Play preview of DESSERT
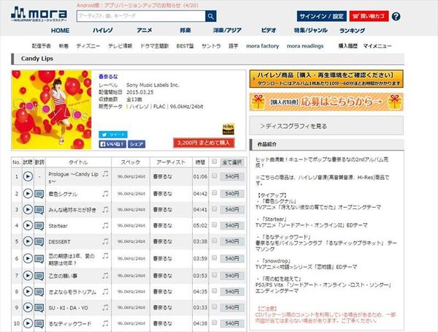 click(28, 241)
